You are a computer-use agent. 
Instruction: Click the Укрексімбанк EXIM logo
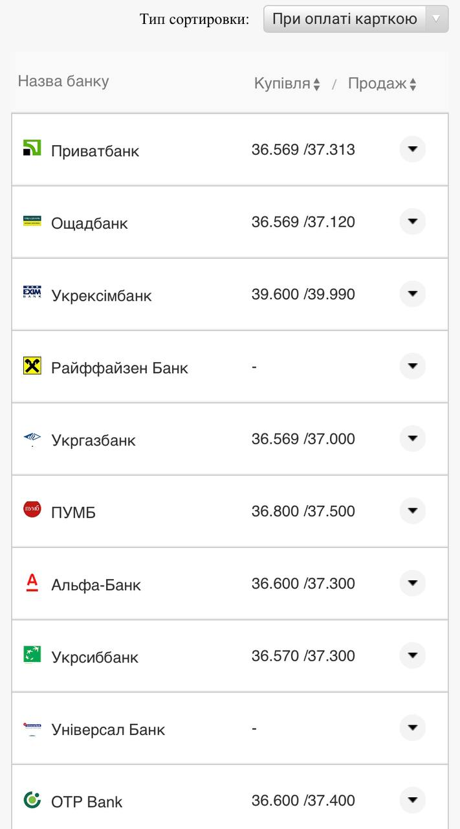32,293
